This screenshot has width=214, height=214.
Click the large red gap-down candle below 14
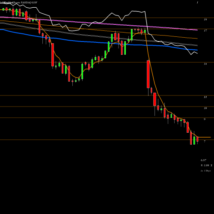[x=148, y=74]
